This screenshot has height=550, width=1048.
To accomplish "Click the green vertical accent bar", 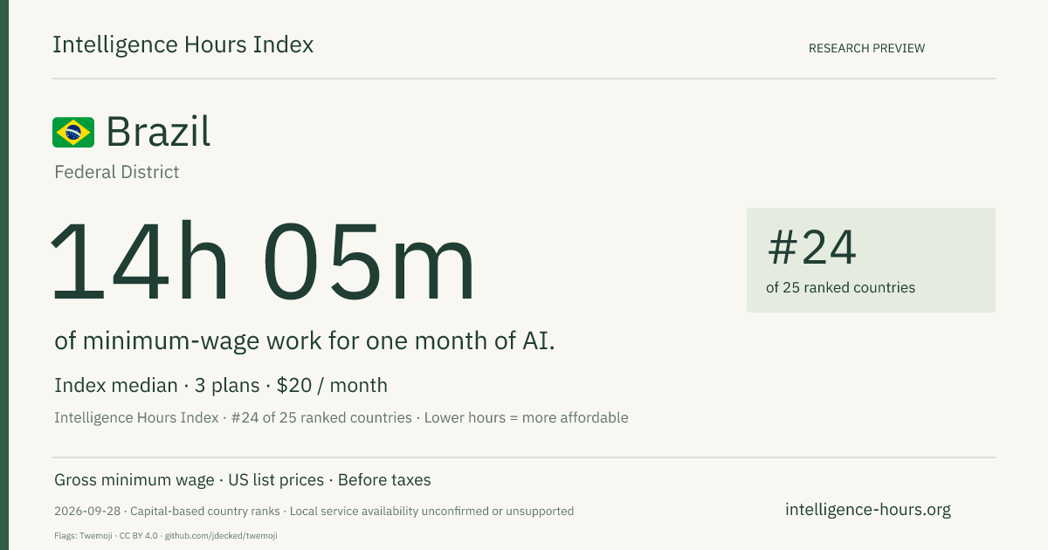I will pyautogui.click(x=4, y=275).
